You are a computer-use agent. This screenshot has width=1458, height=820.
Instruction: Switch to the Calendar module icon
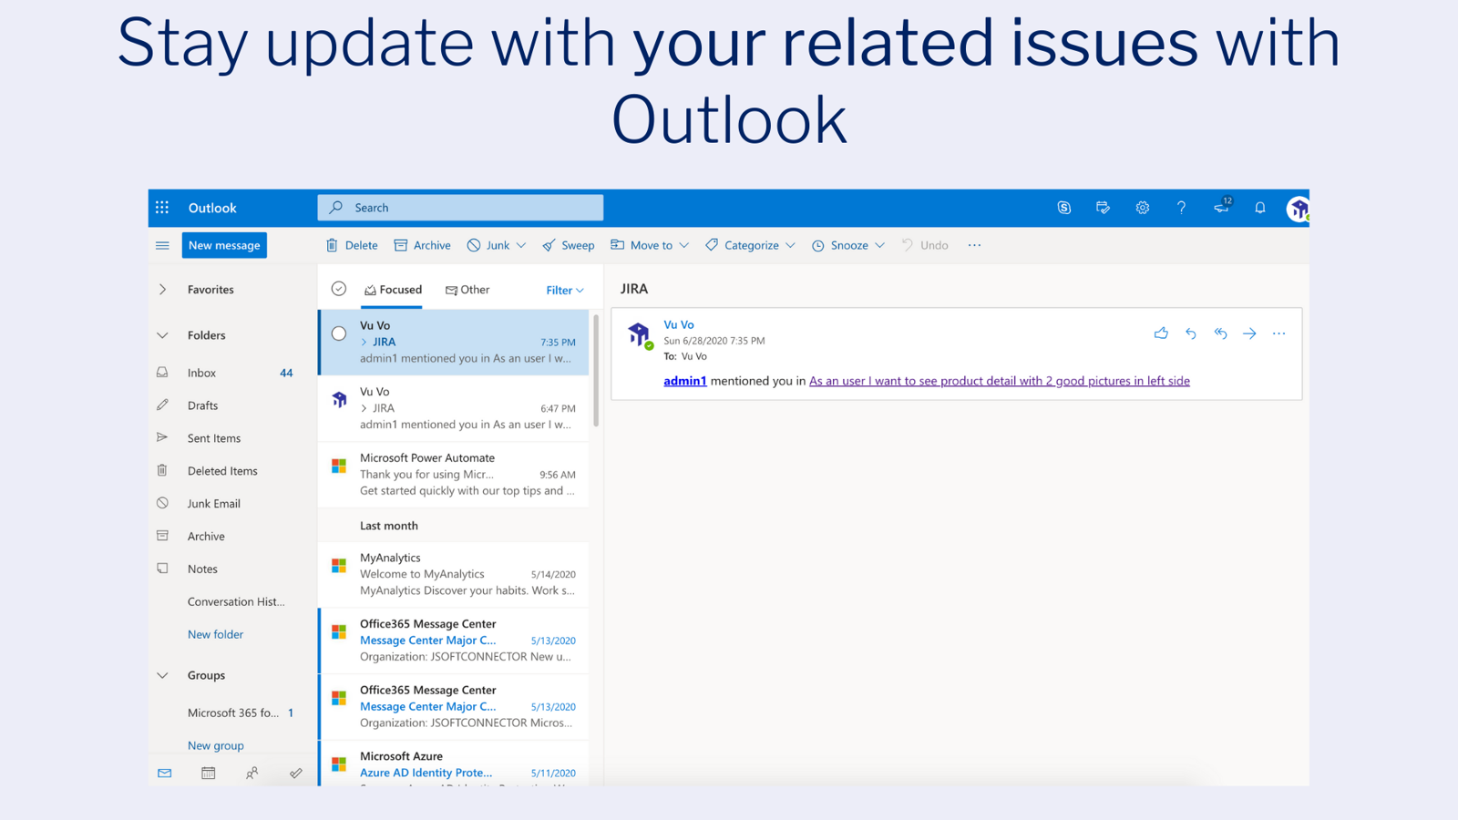[x=209, y=773]
